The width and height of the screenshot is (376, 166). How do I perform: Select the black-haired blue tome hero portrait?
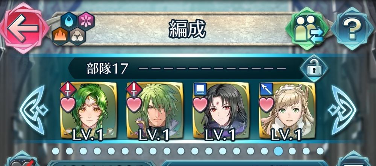click(x=221, y=110)
